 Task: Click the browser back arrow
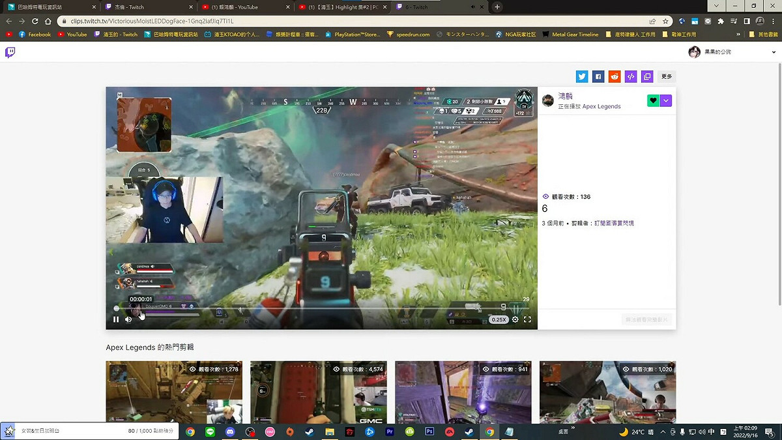(9, 21)
